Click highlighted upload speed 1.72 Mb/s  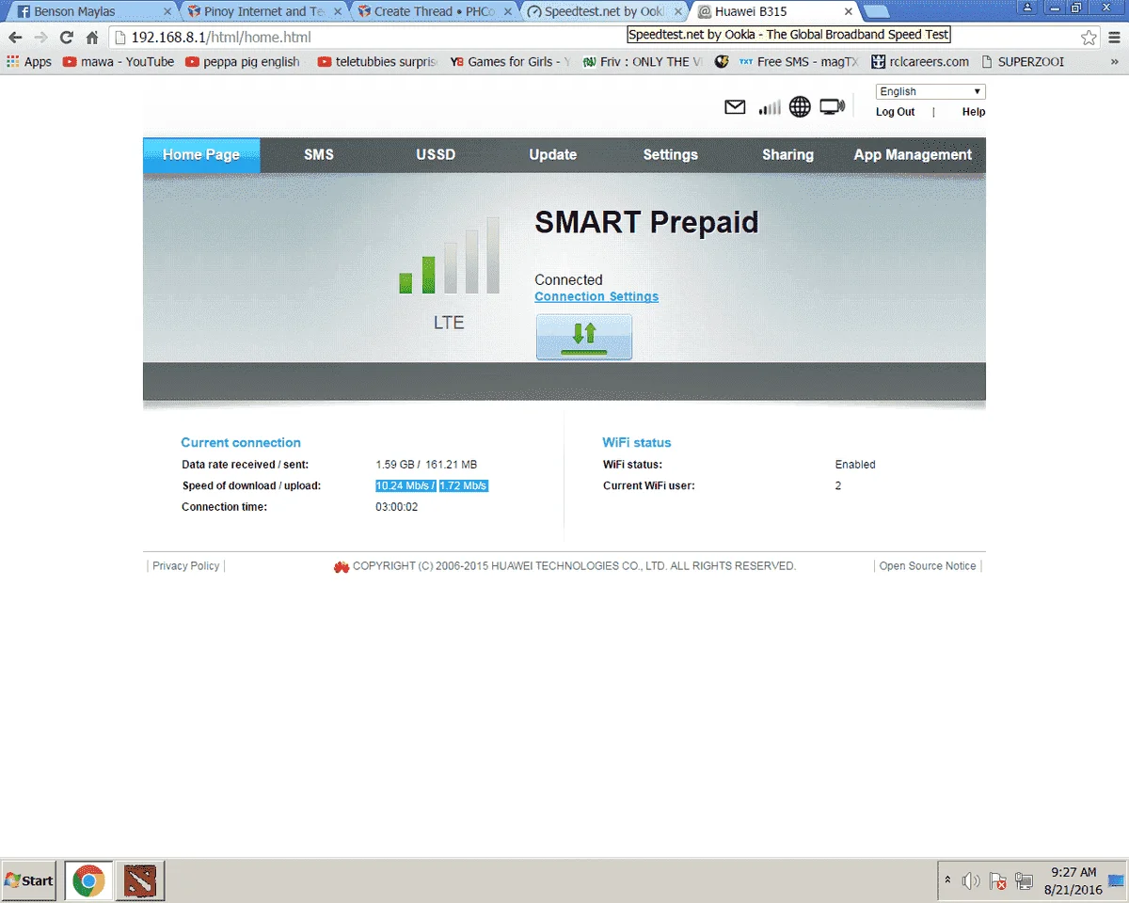464,486
